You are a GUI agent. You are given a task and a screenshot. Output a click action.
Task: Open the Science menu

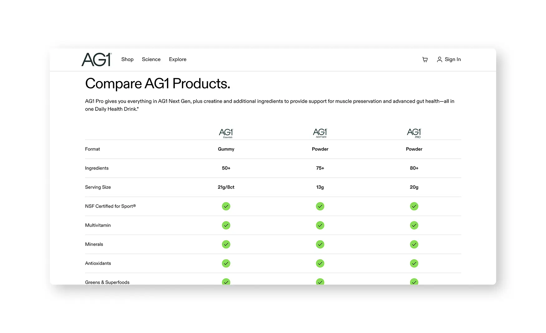pos(151,59)
